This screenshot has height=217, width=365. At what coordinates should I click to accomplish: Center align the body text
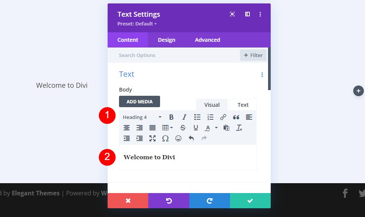click(x=126, y=128)
